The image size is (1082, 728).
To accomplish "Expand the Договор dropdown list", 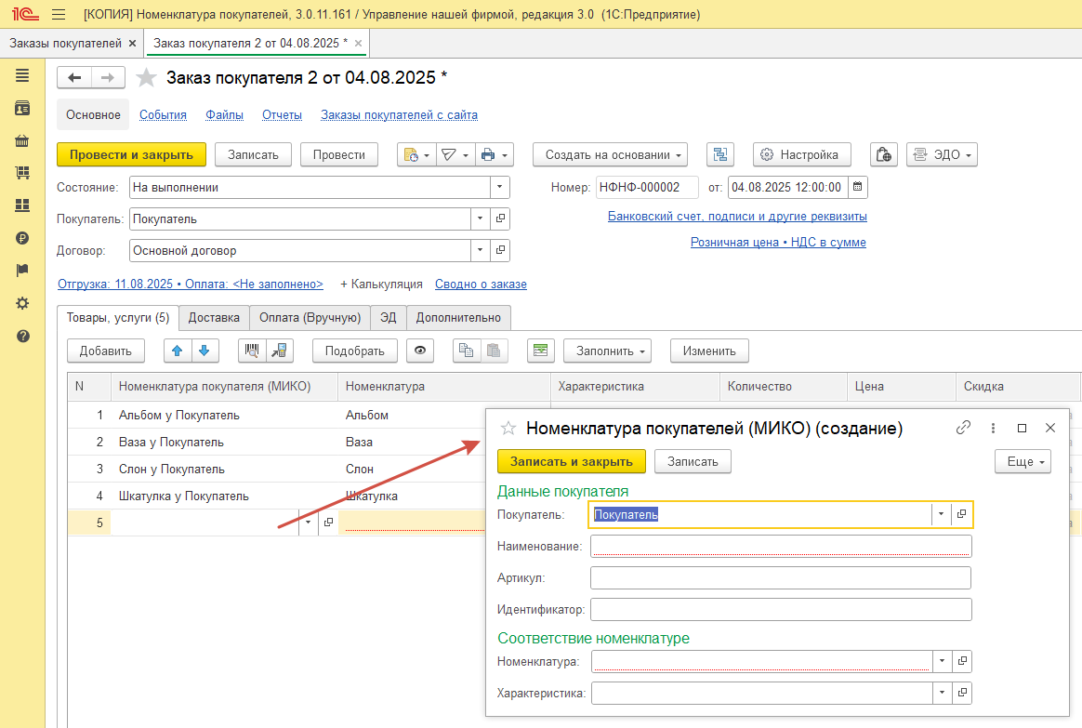I will pyautogui.click(x=481, y=250).
